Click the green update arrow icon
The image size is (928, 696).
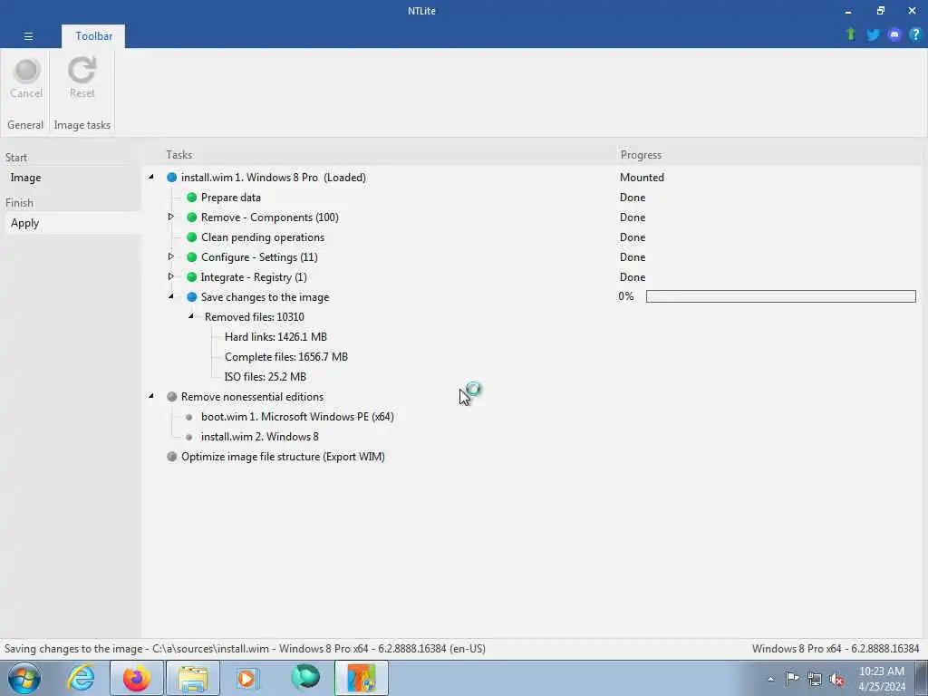click(851, 34)
